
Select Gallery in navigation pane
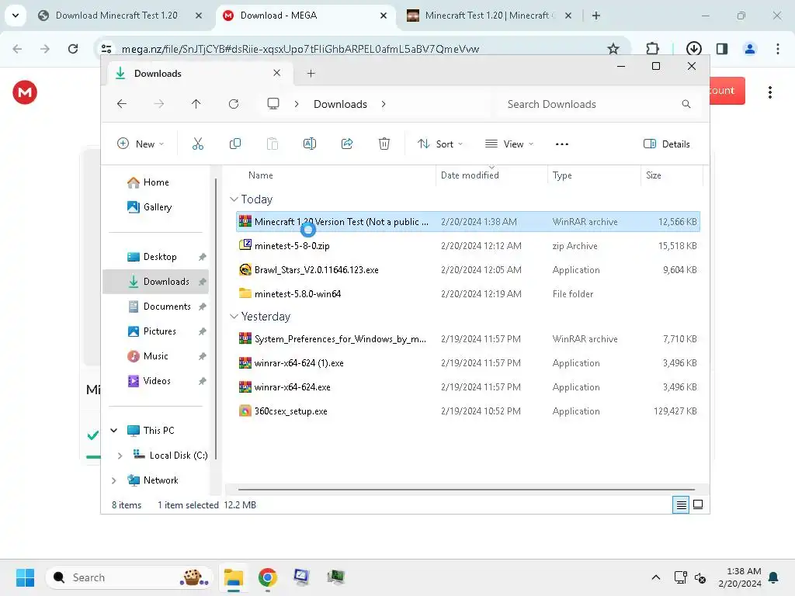[157, 207]
